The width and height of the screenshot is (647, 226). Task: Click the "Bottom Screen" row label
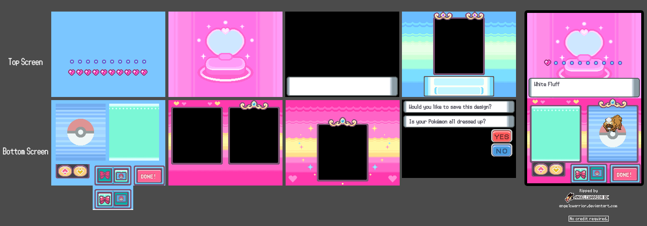pyautogui.click(x=25, y=151)
